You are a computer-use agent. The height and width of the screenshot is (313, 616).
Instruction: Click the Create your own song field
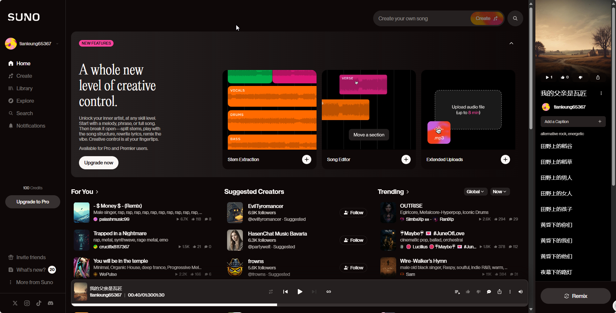tap(423, 18)
